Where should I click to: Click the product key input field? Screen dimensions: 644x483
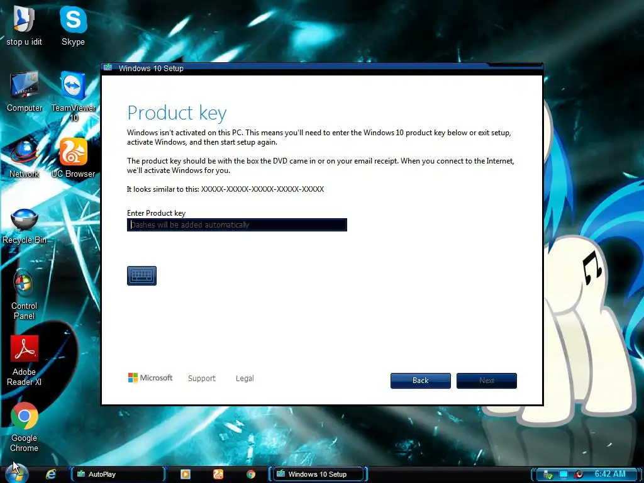237,225
